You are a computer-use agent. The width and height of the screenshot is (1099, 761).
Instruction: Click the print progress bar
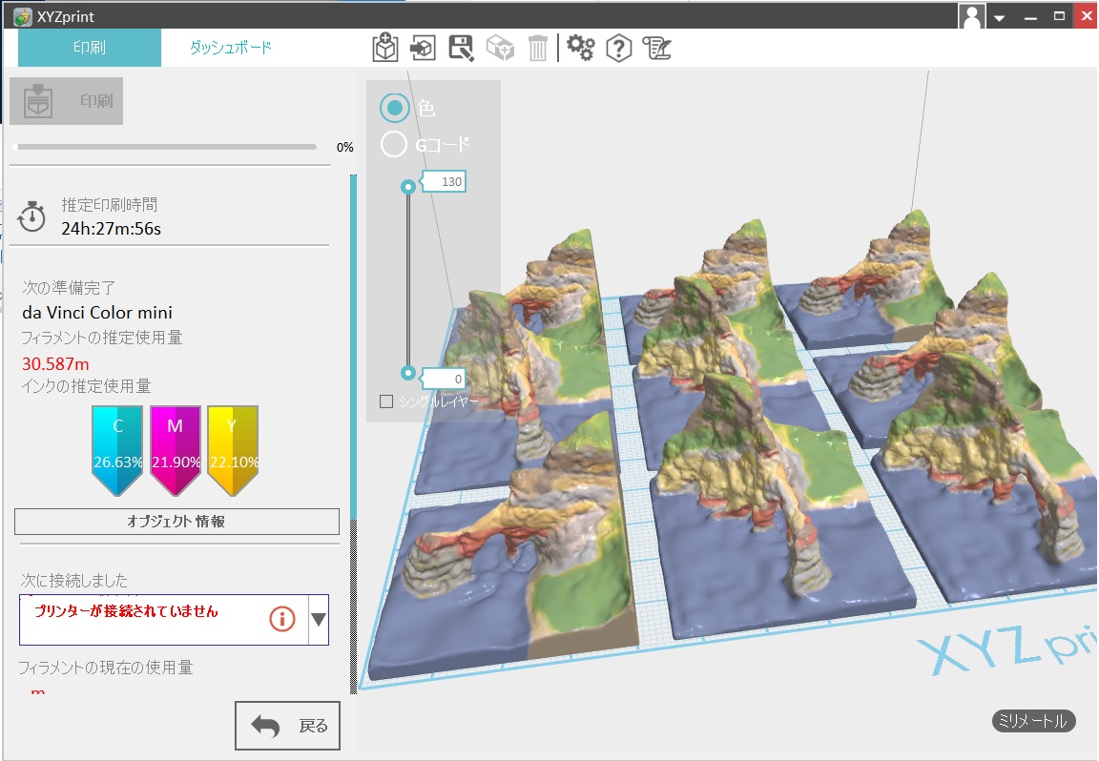coord(165,147)
